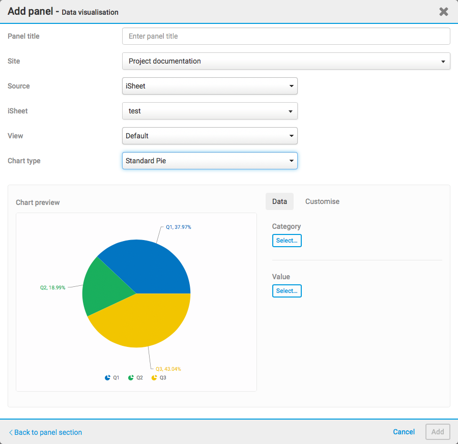Open the Site dropdown
Viewport: 458px width, 444px height.
tap(286, 61)
